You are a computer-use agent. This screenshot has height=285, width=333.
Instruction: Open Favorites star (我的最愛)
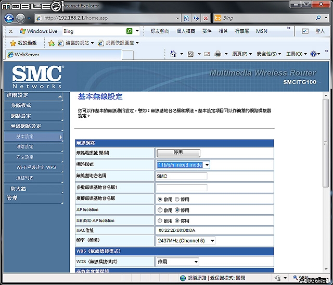(x=23, y=43)
